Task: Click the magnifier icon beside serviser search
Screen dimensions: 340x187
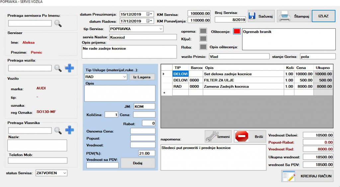Action: pos(58,23)
